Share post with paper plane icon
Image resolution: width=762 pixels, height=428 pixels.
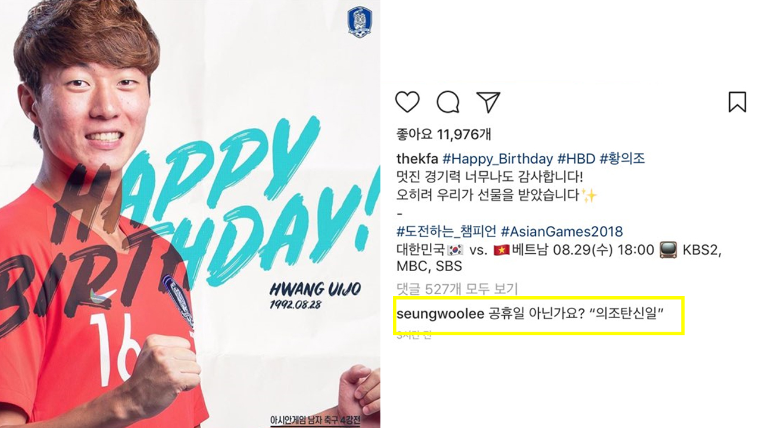click(x=488, y=102)
